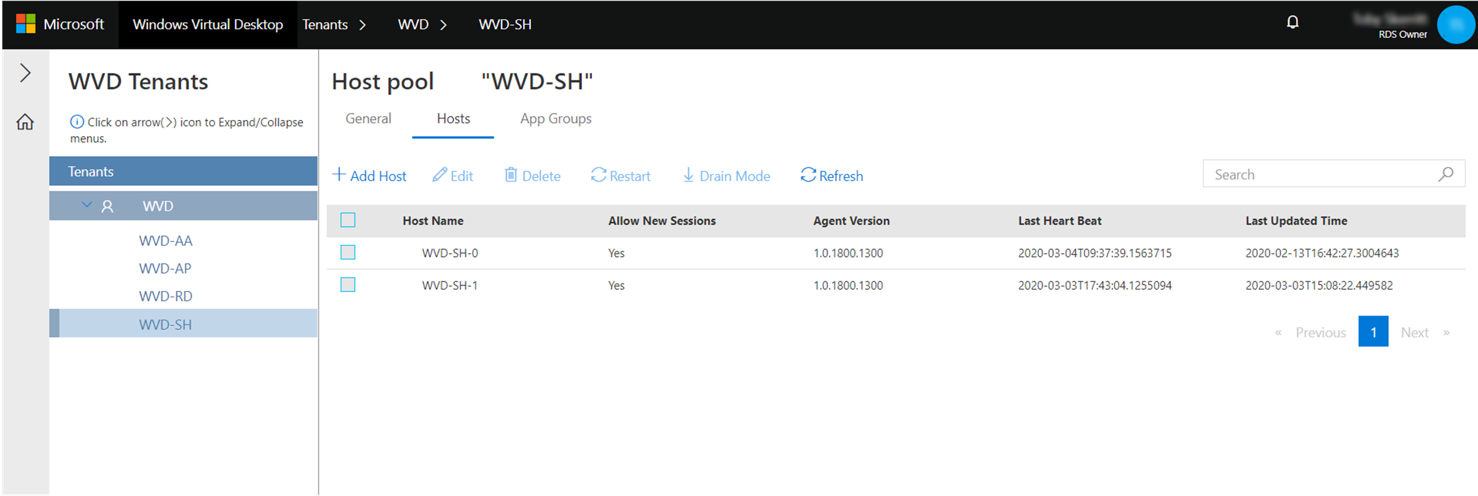Expand the left navigation sidebar arrow
The width and height of the screenshot is (1478, 496).
click(x=25, y=73)
